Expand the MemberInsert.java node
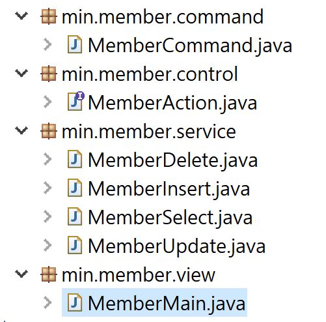This screenshot has width=326, height=322. coord(48,188)
